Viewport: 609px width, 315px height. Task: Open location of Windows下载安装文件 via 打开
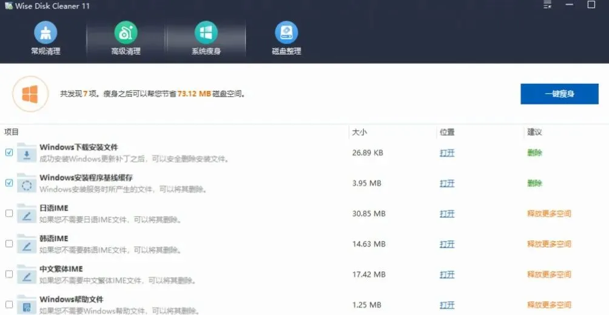pyautogui.click(x=447, y=153)
